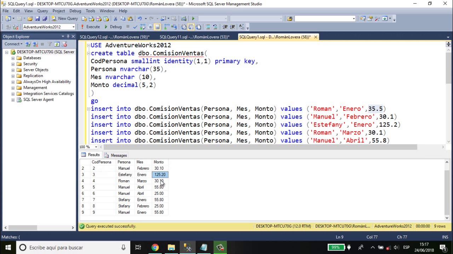
Task: Open the Undo history dropdown arrow
Action: [x=145, y=18]
